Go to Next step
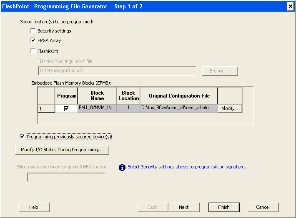The image size is (296, 218). 184,207
